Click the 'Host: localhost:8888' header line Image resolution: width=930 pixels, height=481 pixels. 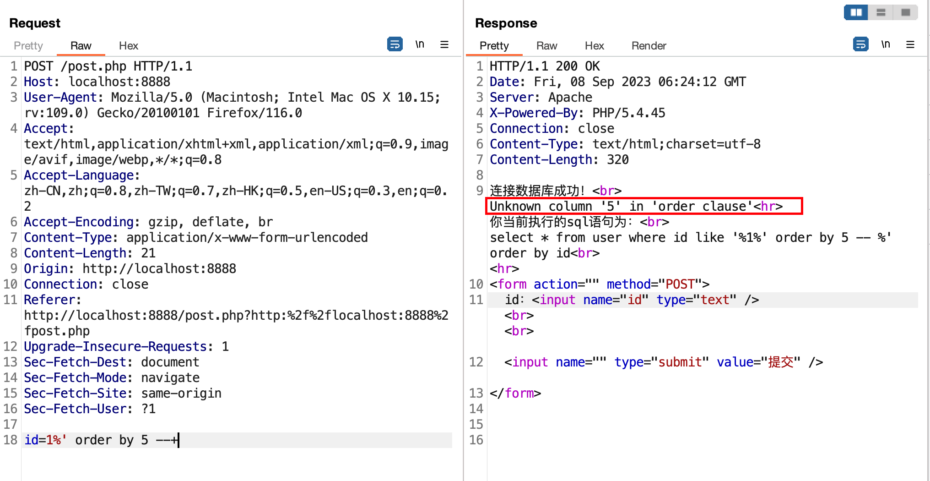click(97, 82)
